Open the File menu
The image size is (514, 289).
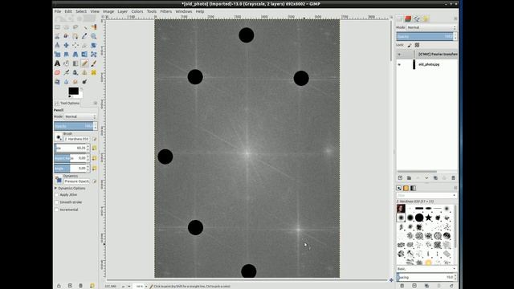tap(58, 11)
